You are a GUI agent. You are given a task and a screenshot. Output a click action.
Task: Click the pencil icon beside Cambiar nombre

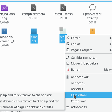point(68,57)
